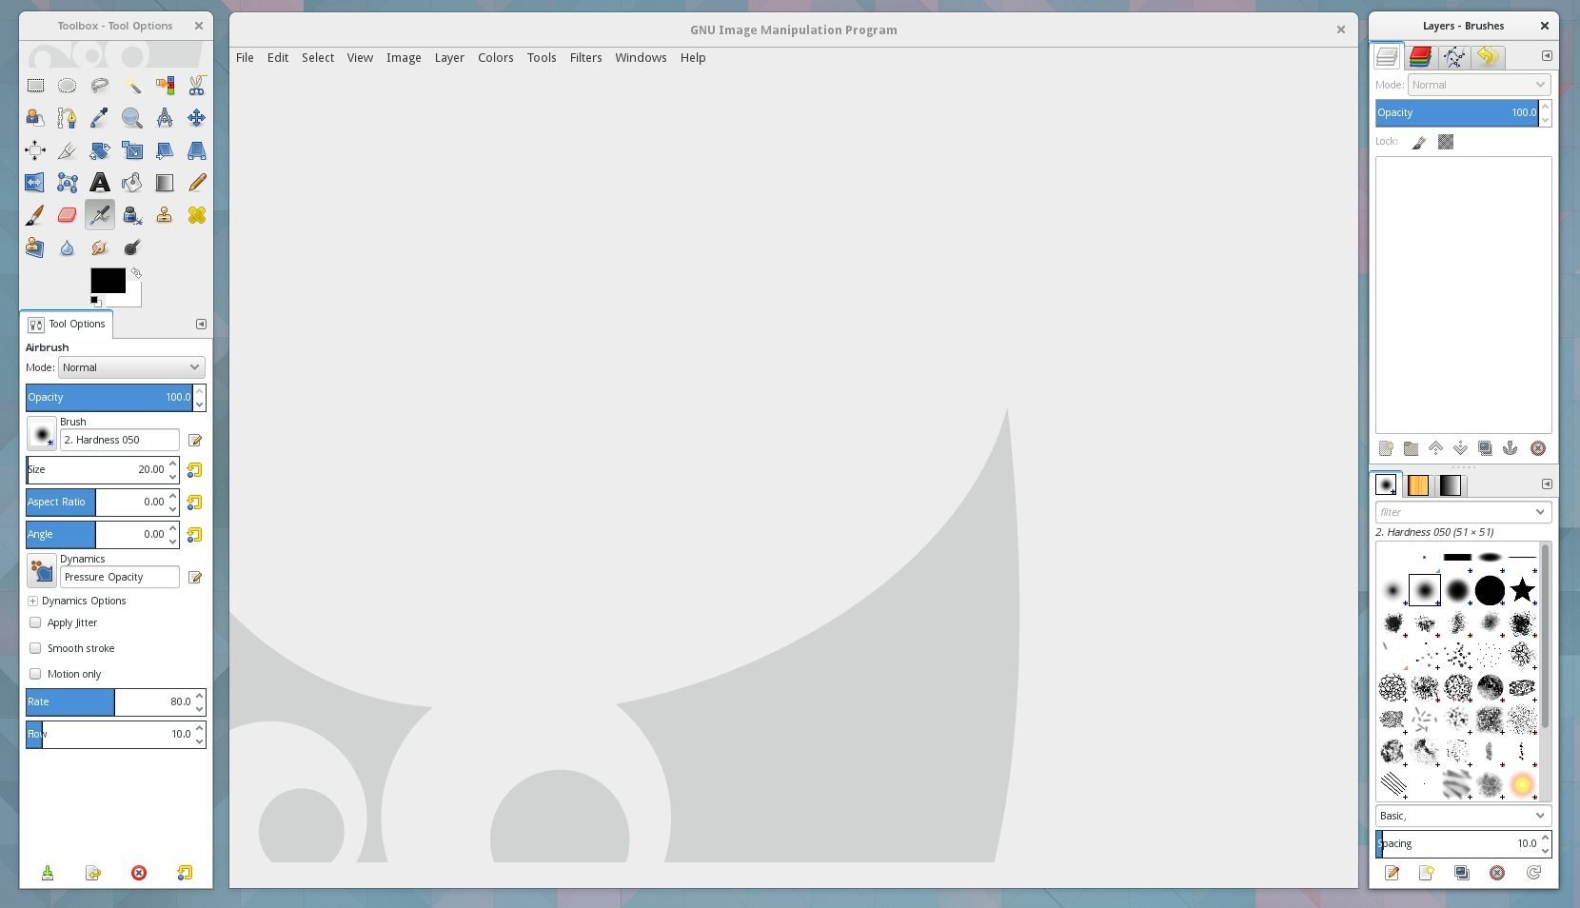This screenshot has width=1580, height=908.
Task: Select the Paintbrush tool
Action: coord(35,215)
